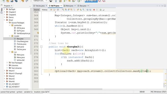Collapse the thongke3 method fold marker
This screenshot has width=167, height=94.
click(x=41, y=46)
